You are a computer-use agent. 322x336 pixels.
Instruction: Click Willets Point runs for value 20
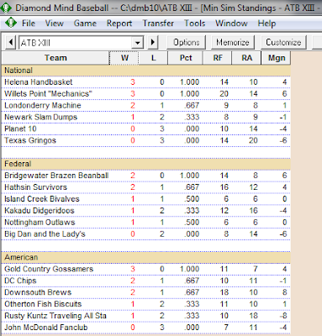tap(224, 94)
